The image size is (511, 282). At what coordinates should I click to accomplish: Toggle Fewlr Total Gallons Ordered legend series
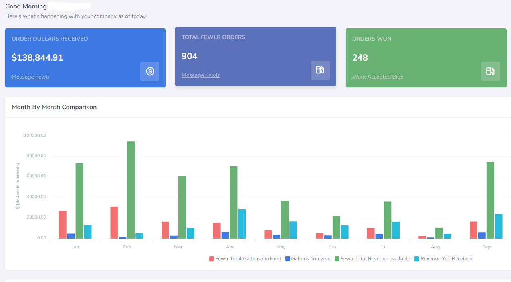point(245,259)
